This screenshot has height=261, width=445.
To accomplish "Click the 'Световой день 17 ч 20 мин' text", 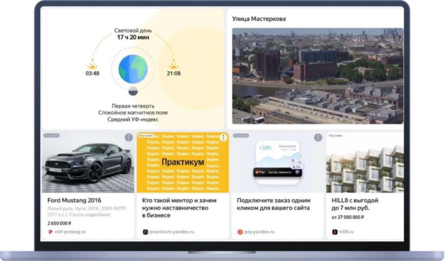I will (x=133, y=34).
